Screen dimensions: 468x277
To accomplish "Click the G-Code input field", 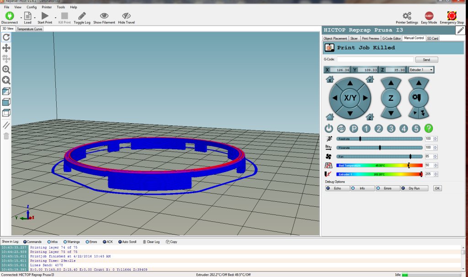I will (x=374, y=60).
